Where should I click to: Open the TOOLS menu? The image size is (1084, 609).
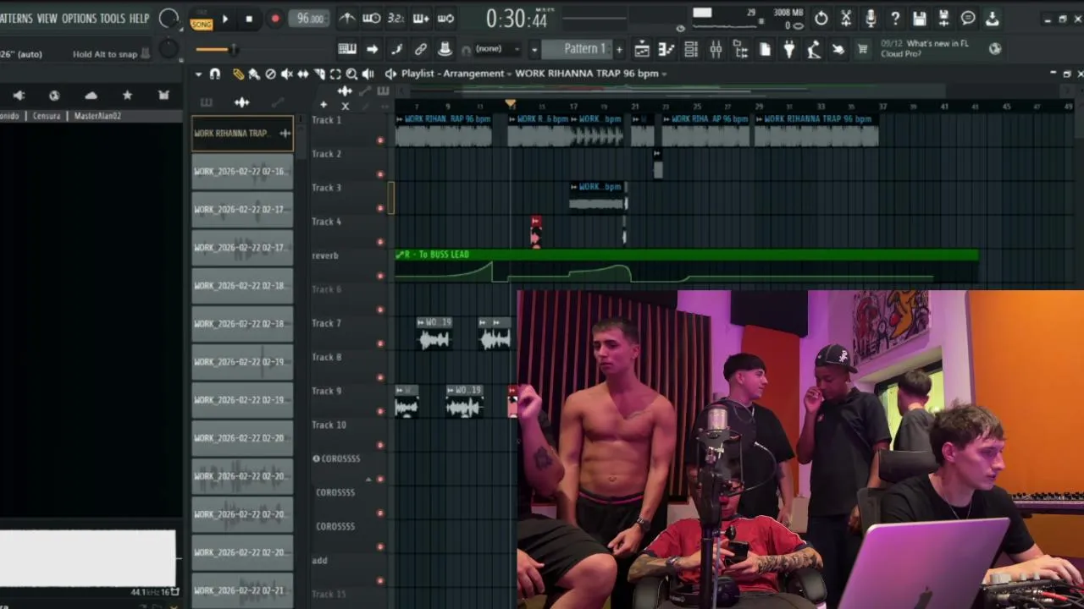pos(112,18)
